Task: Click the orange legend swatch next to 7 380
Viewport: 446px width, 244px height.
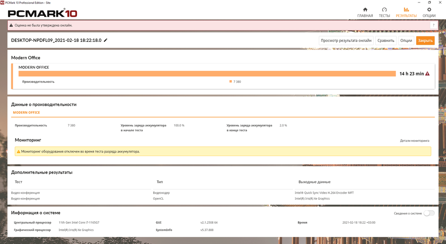Action: click(x=231, y=82)
